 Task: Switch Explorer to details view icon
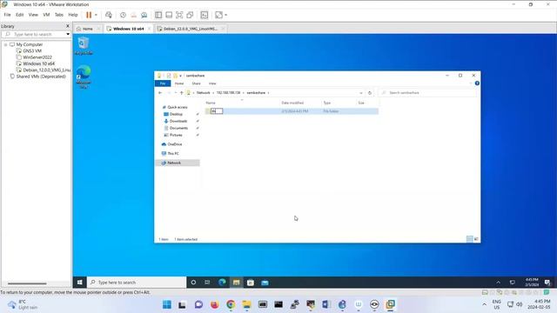pos(469,239)
